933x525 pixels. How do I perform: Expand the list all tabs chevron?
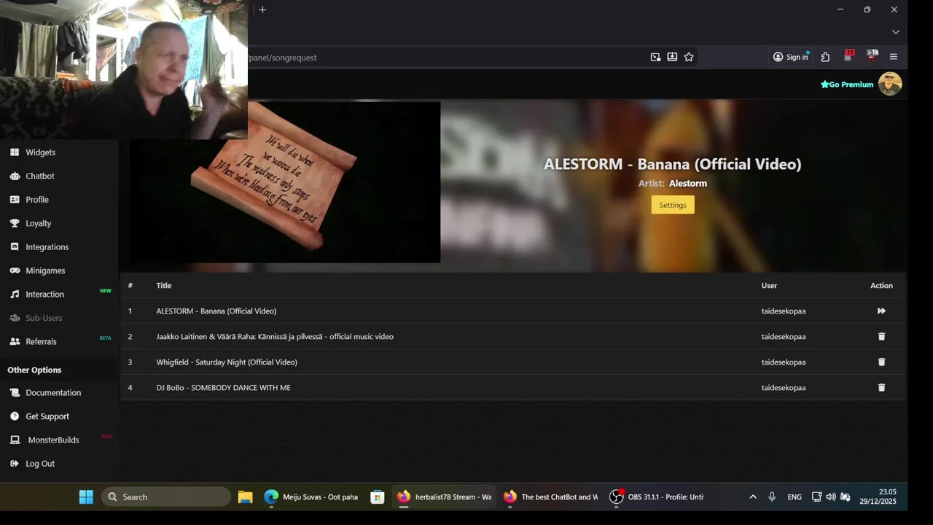pyautogui.click(x=896, y=32)
